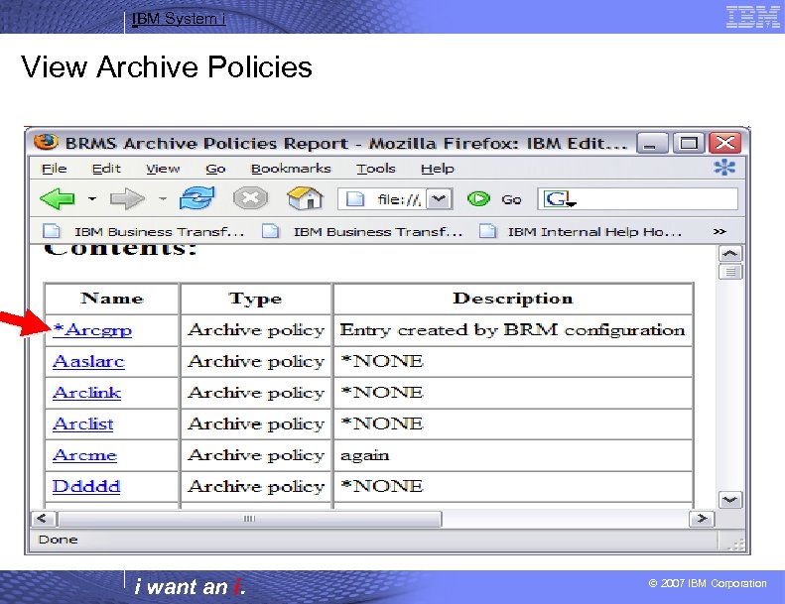Open the File menu

(x=54, y=169)
